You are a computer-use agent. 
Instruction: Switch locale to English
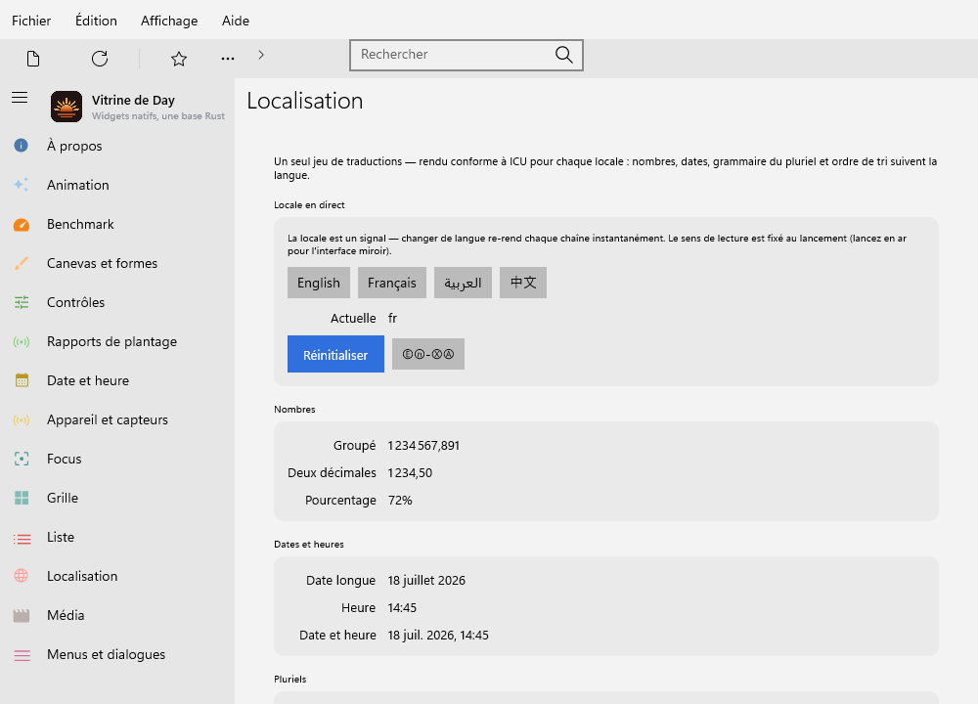(319, 283)
